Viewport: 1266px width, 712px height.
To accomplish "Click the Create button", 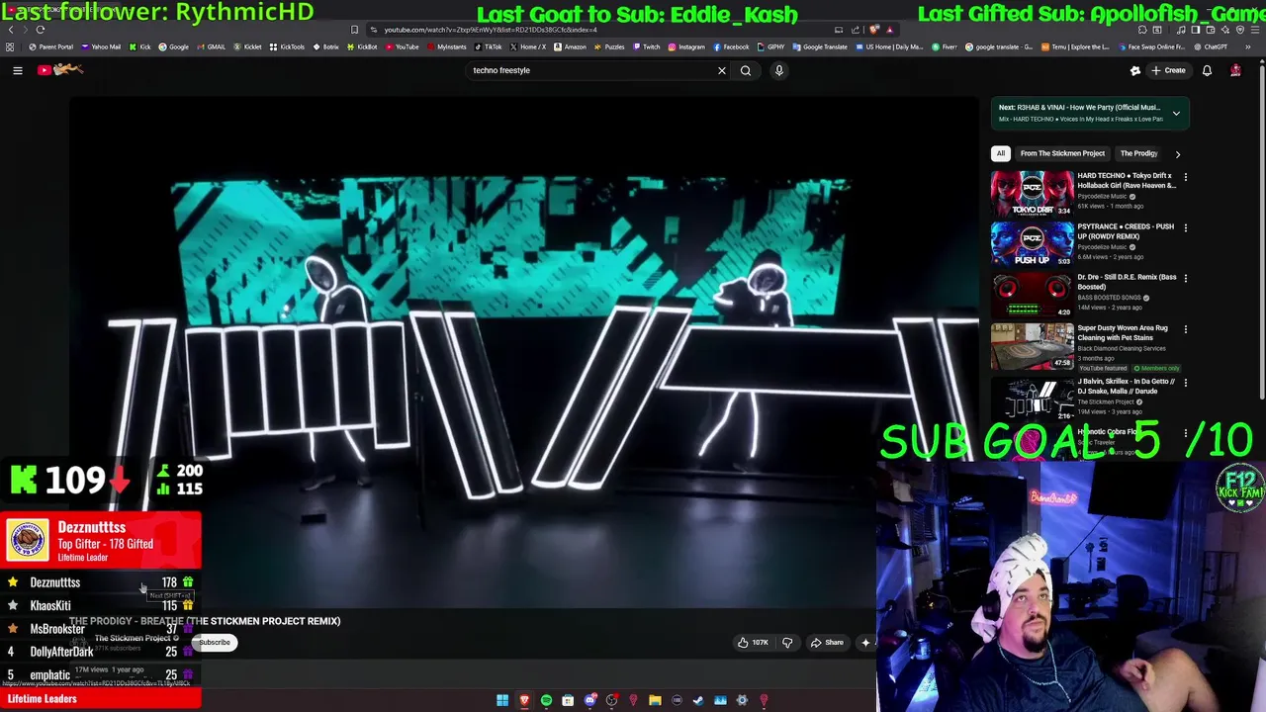I will [1168, 70].
